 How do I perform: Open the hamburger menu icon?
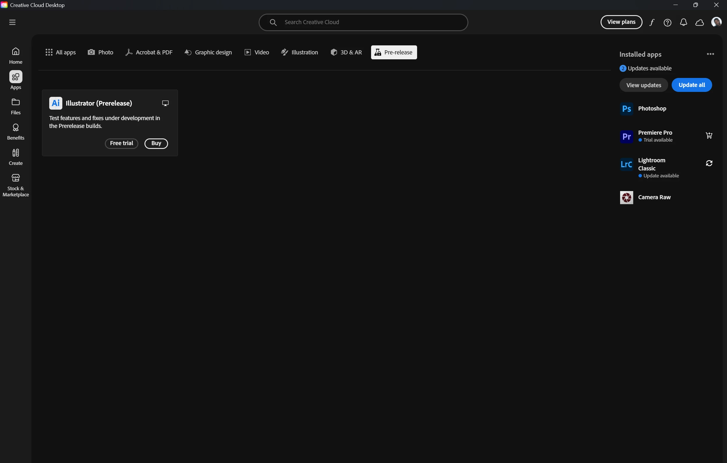coord(12,22)
